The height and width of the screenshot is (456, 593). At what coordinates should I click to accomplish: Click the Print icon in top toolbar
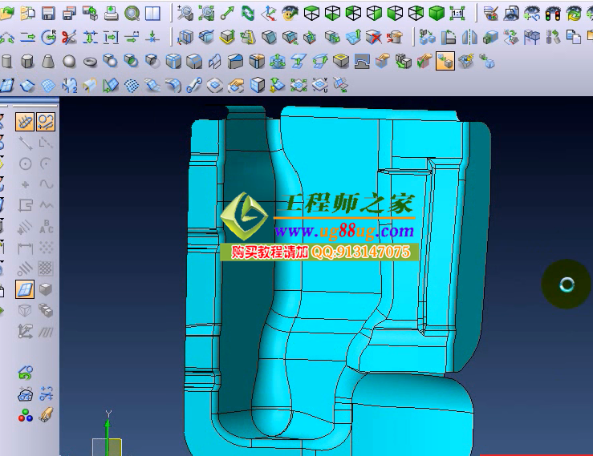coord(111,13)
